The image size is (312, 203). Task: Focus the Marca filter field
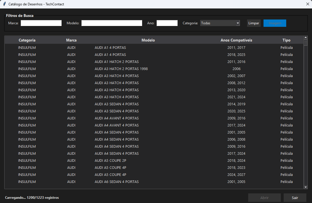[x=41, y=23]
